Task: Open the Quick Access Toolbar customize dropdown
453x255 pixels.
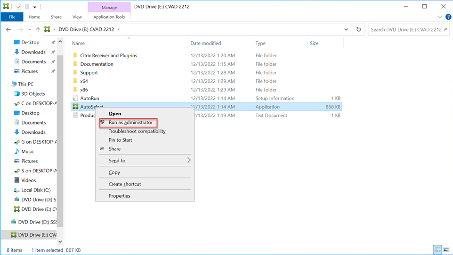Action: (34, 7)
